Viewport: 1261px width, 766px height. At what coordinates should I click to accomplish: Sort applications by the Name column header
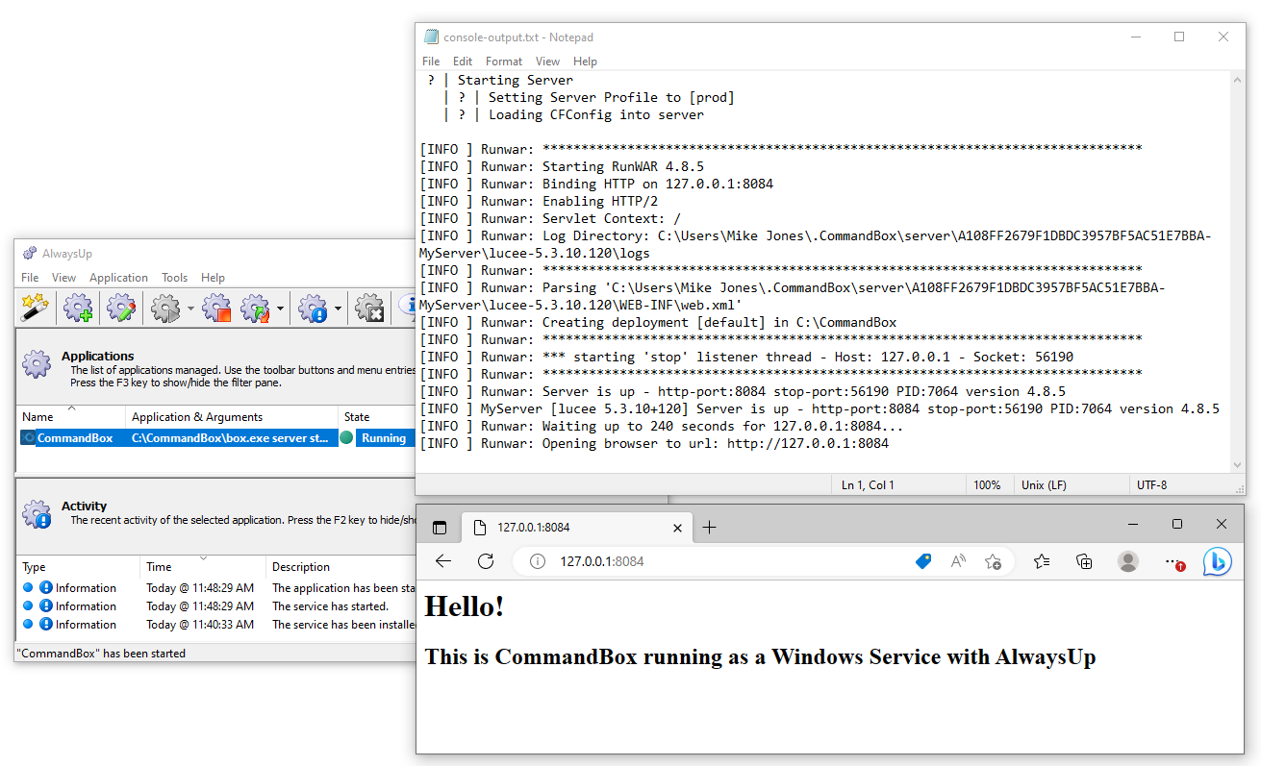pos(71,417)
